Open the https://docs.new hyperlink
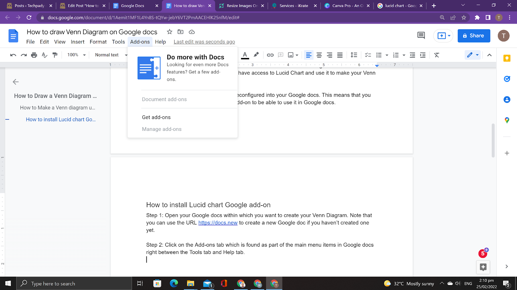Screen dimensions: 517x290 click(x=218, y=223)
